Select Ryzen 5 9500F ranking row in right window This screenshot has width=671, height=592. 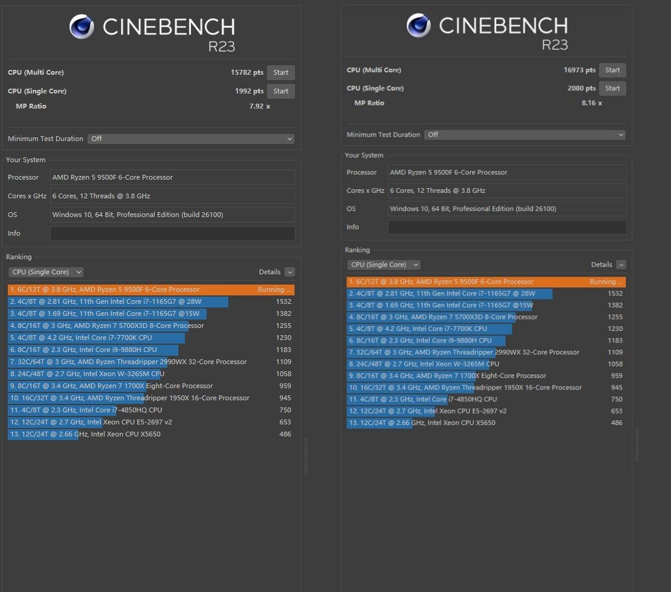[x=486, y=282]
